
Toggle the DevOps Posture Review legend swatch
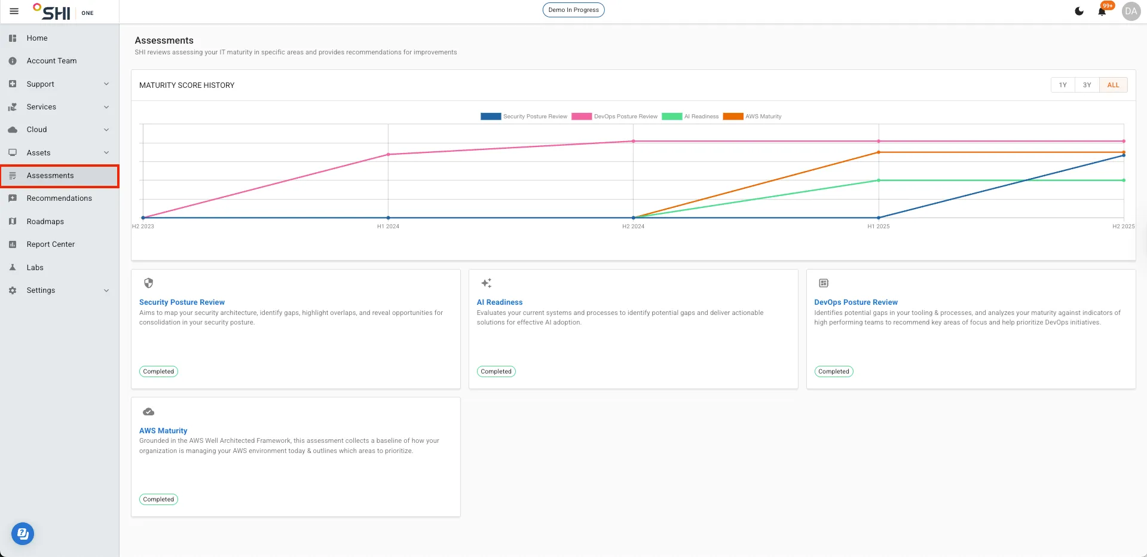[582, 117]
